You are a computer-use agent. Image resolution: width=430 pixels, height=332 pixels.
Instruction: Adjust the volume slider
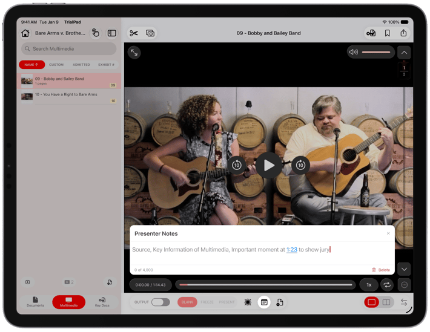coord(375,52)
